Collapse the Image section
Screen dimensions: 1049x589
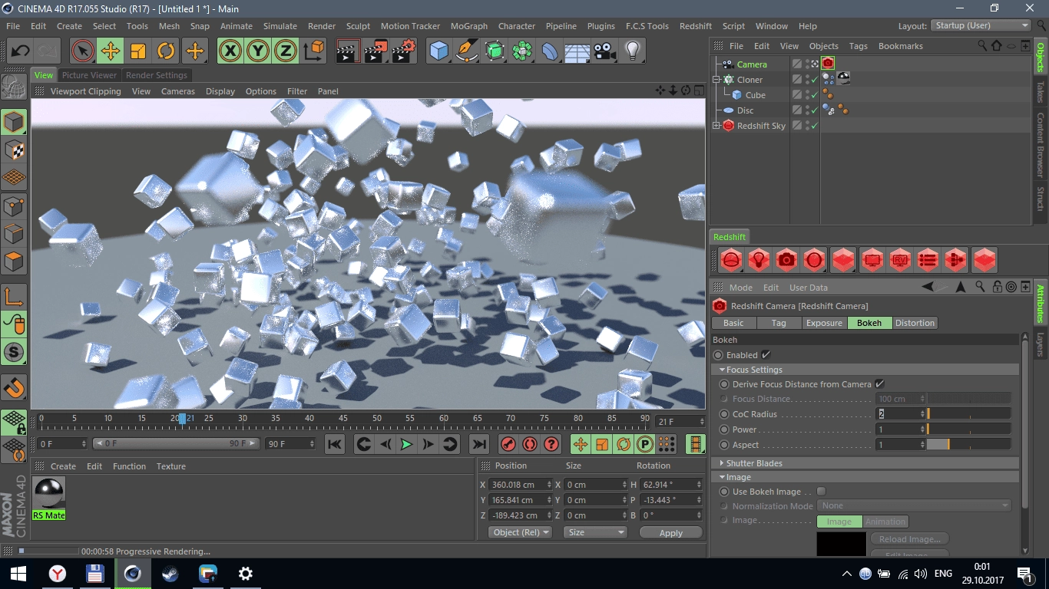(x=723, y=477)
